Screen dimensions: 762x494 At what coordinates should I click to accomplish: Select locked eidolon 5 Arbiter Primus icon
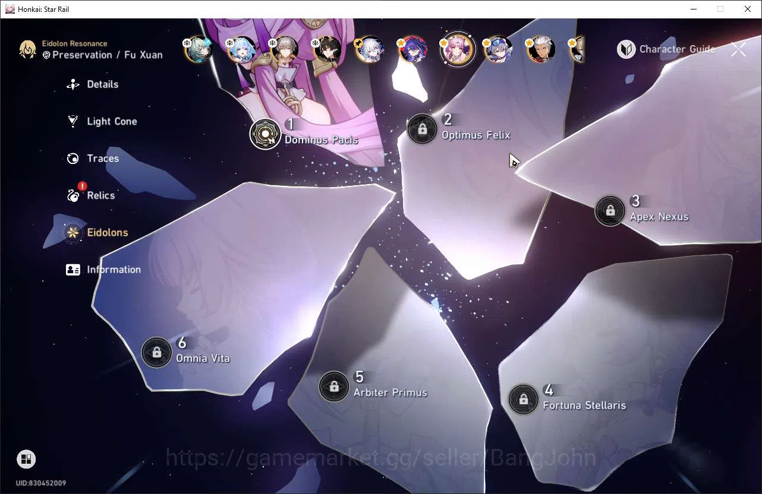point(334,386)
